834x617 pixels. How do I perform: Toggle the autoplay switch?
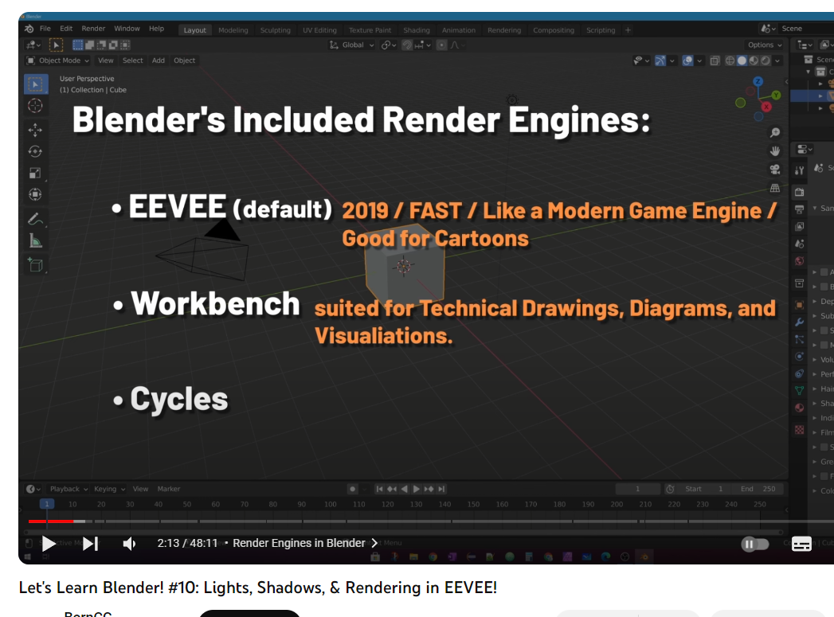tap(755, 545)
